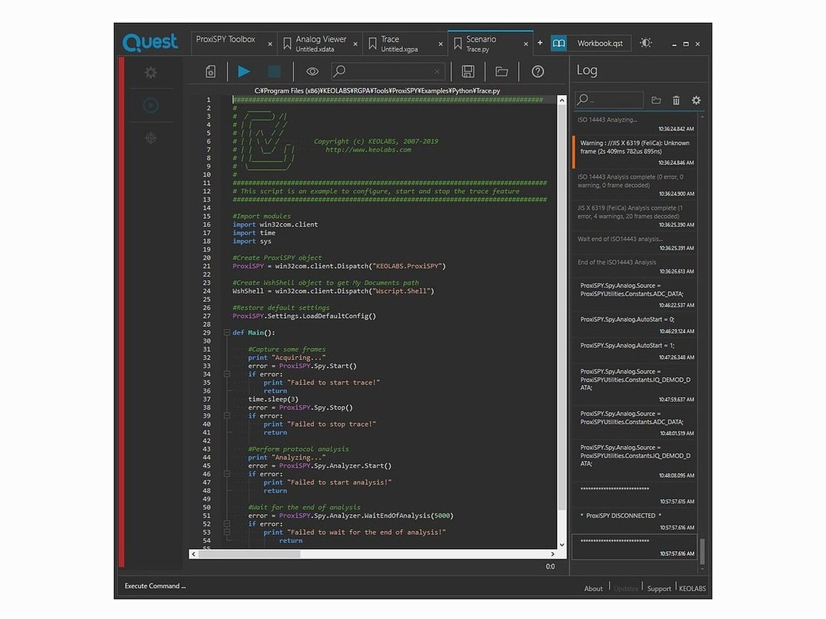
Task: Click into the Log search field
Action: coord(609,100)
